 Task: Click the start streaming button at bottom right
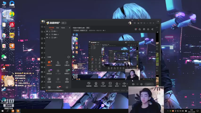click(149, 84)
